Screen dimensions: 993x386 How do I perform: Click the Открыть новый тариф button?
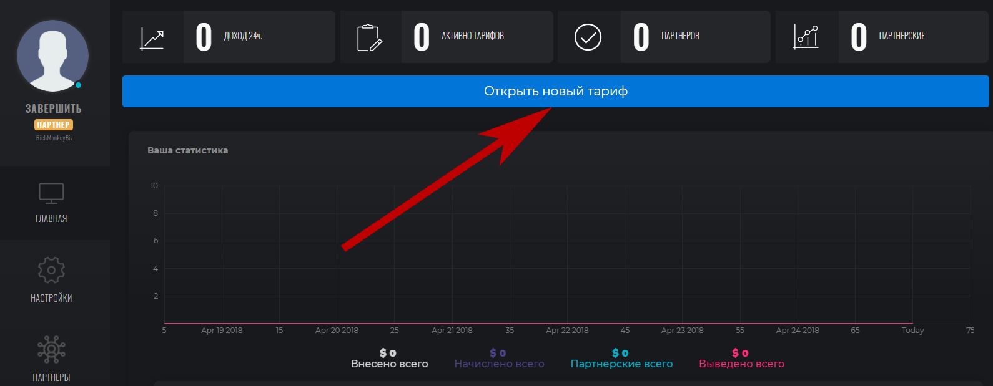tap(555, 91)
